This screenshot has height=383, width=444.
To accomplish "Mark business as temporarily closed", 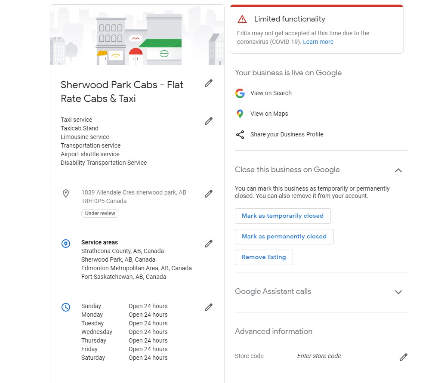I will tap(283, 216).
